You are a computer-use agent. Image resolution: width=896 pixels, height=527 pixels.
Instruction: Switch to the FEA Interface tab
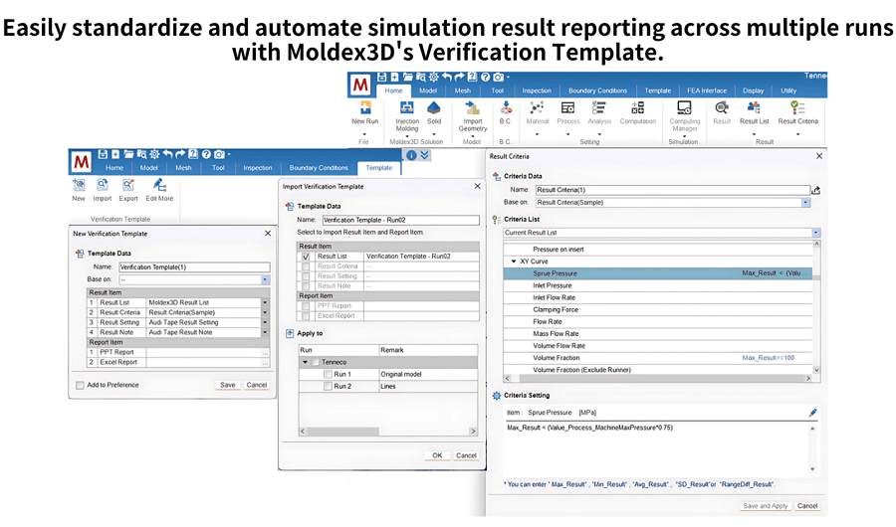(x=707, y=90)
